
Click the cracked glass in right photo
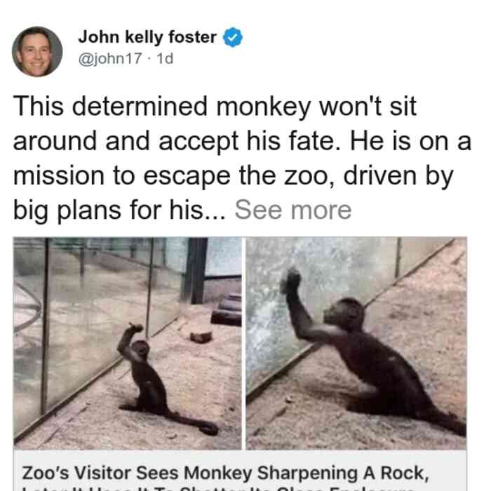coord(269,313)
